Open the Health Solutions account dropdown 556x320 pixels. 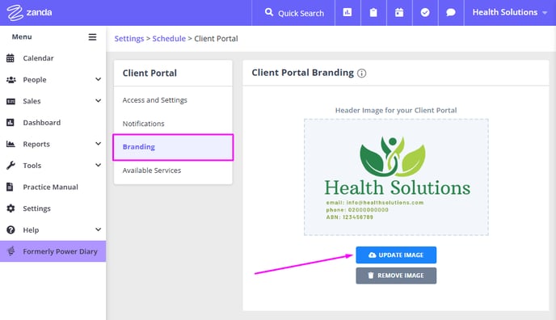point(510,12)
